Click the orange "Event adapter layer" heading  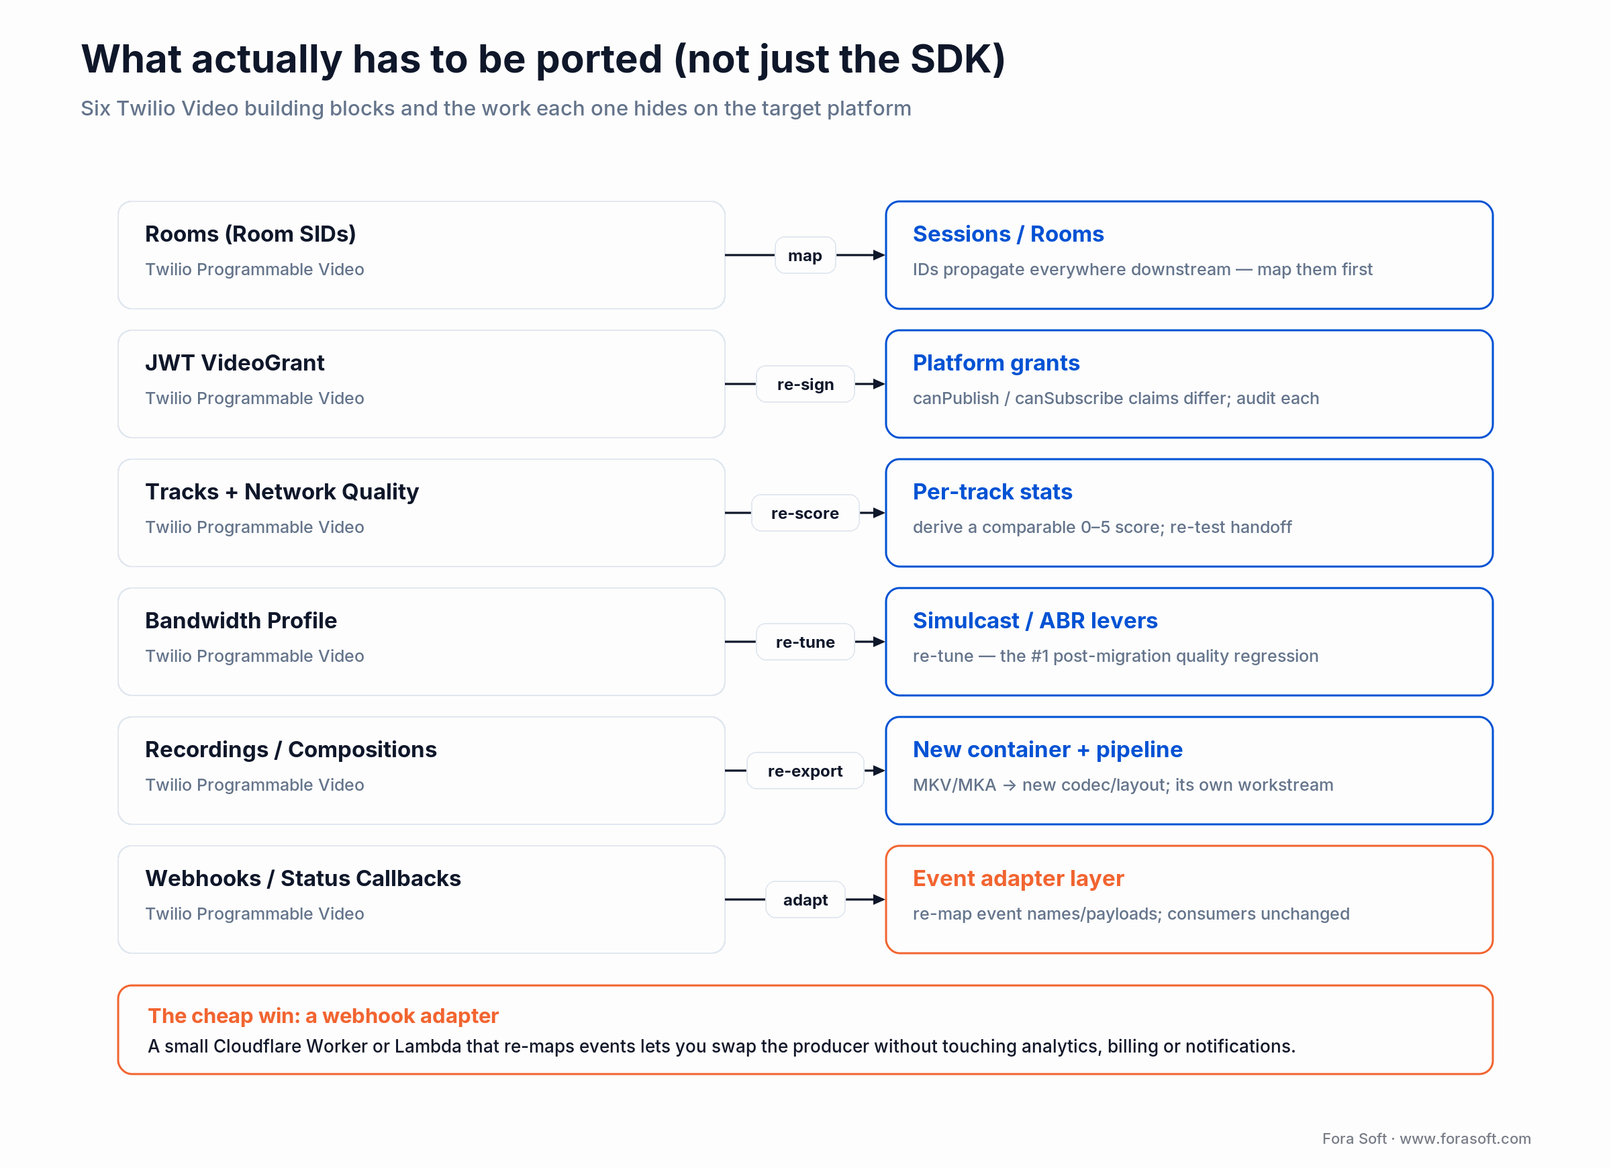coord(1018,879)
